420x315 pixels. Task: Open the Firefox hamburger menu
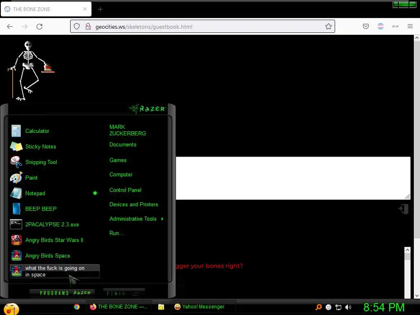coord(410,26)
